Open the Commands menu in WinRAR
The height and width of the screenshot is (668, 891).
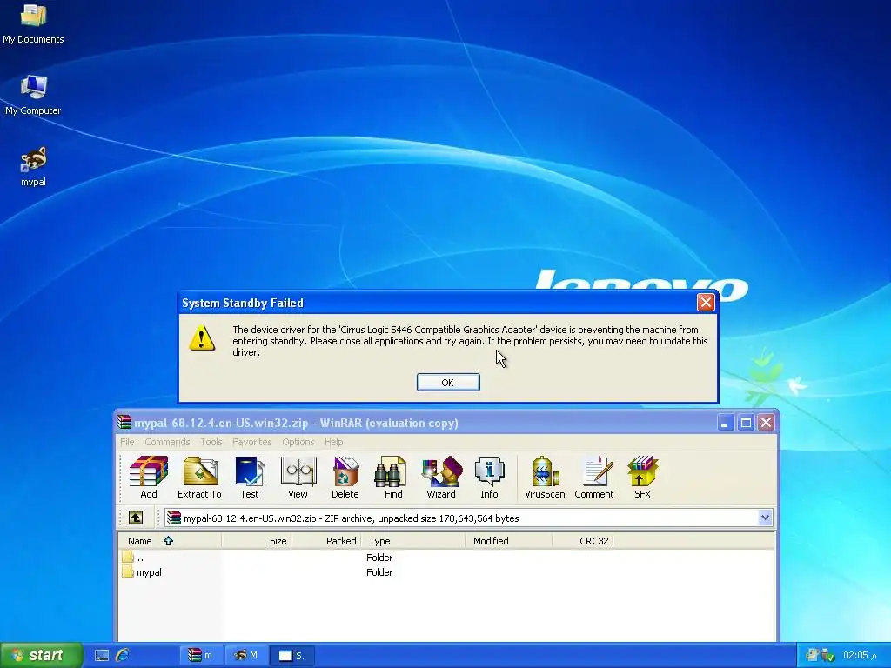click(167, 442)
